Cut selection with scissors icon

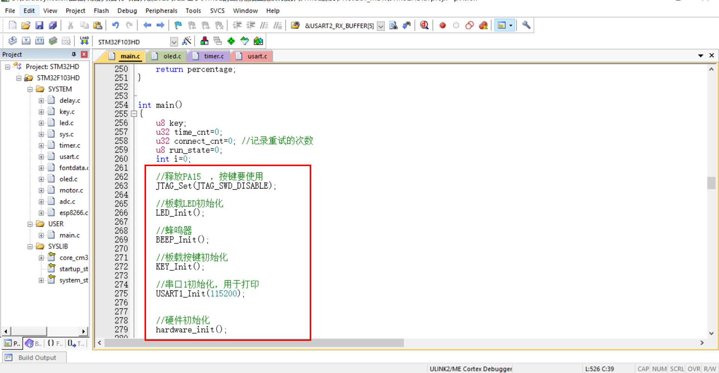click(x=70, y=25)
